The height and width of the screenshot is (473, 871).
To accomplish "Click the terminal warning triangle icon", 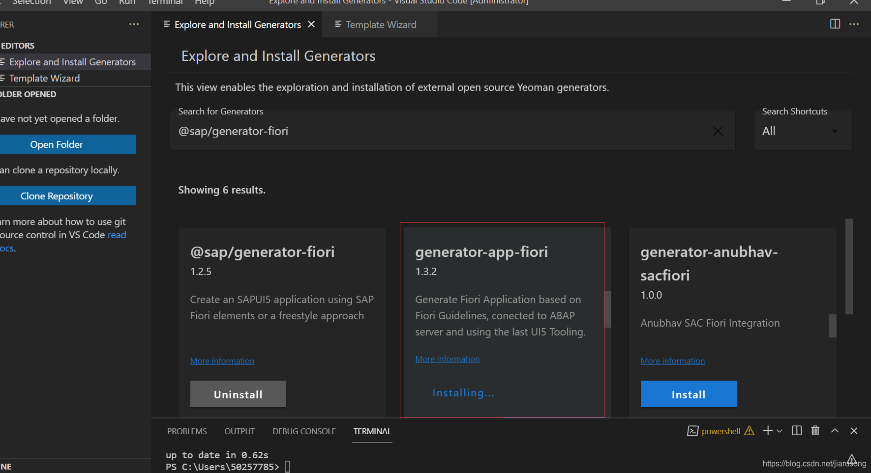I will [749, 431].
